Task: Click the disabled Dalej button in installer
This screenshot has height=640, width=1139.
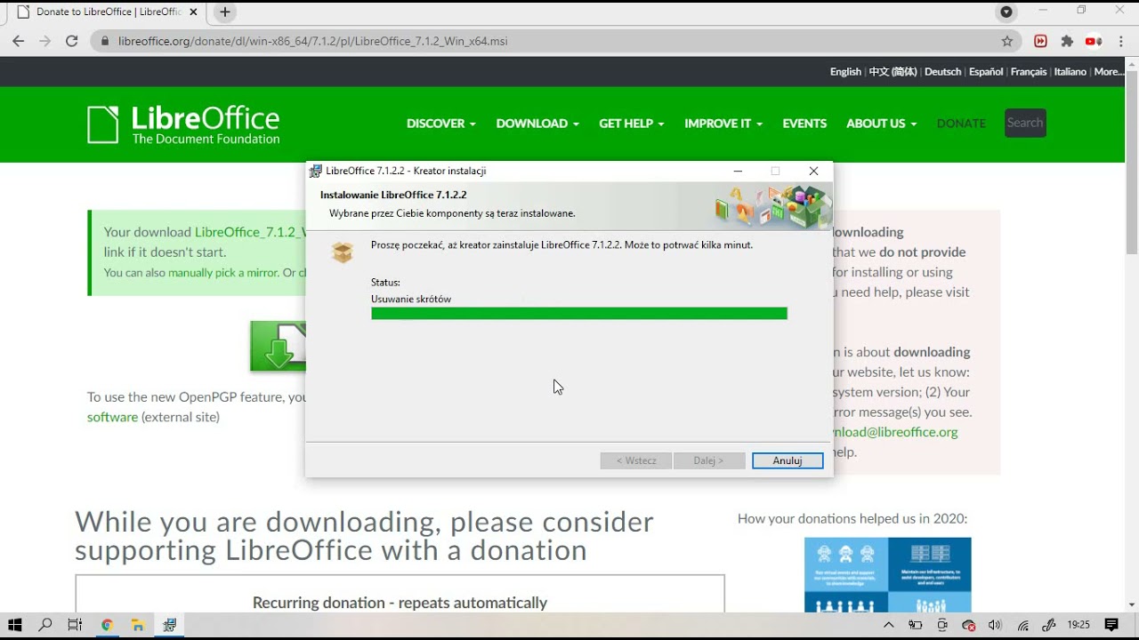Action: pos(709,460)
